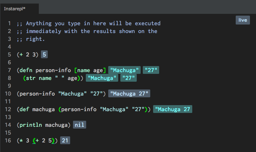Select the "27" result on line 7
The height and width of the screenshot is (152, 256).
151,70
